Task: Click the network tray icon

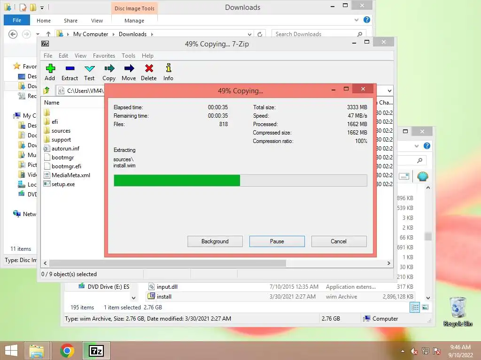Action: (426, 351)
